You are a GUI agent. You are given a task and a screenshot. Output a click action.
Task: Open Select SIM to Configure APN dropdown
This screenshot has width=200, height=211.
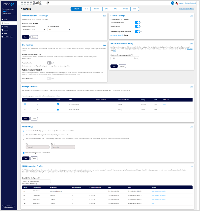tap(36, 181)
